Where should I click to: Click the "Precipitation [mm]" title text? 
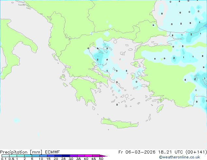[x=21, y=152]
